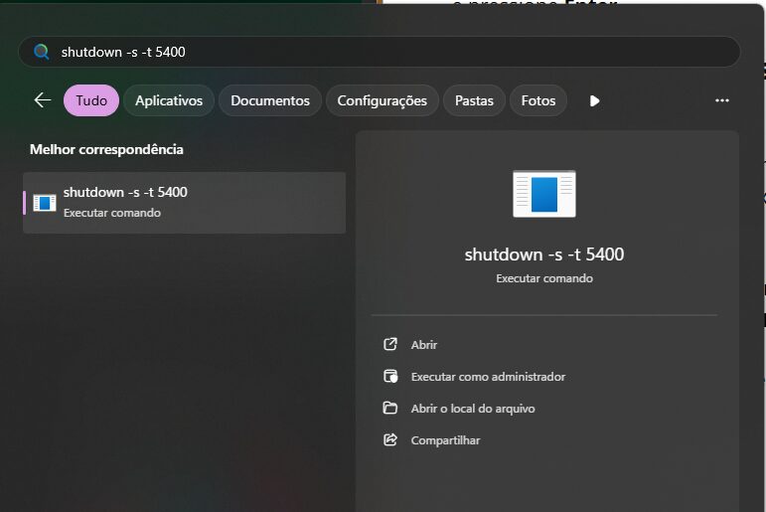This screenshot has height=512, width=766.
Task: Click Executar comando subtitle in the preview pane
Action: click(543, 279)
